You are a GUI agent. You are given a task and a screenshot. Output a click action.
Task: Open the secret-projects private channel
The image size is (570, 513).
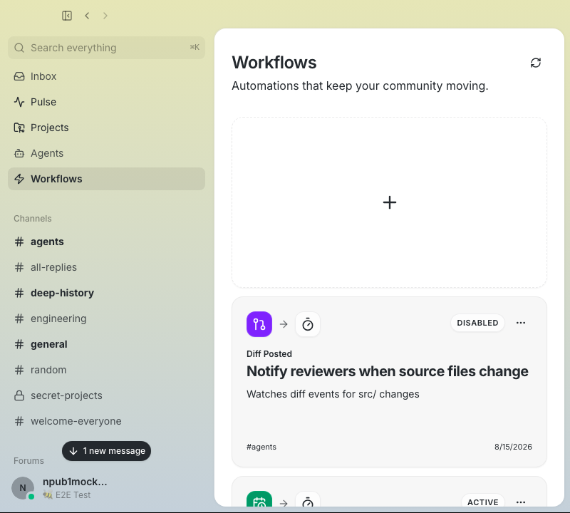106,395
